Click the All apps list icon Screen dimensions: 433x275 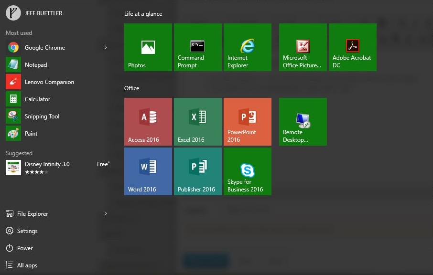tap(10, 265)
